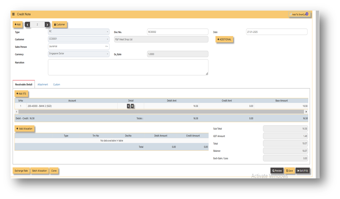The height and width of the screenshot is (199, 340).
Task: Click the Exch Gain / Loss field
Action: pos(285,158)
